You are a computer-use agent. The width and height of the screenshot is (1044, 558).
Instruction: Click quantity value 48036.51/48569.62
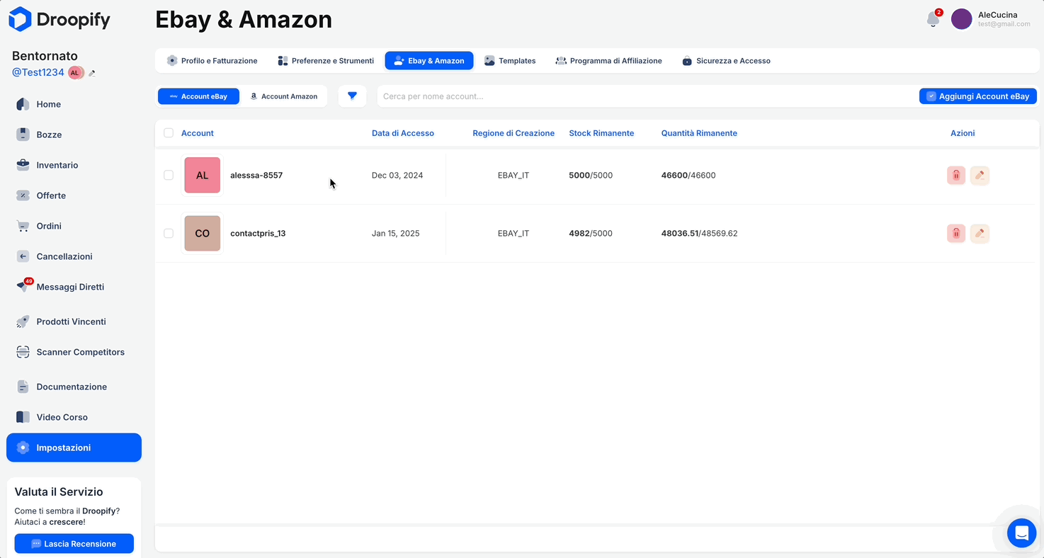(x=699, y=233)
